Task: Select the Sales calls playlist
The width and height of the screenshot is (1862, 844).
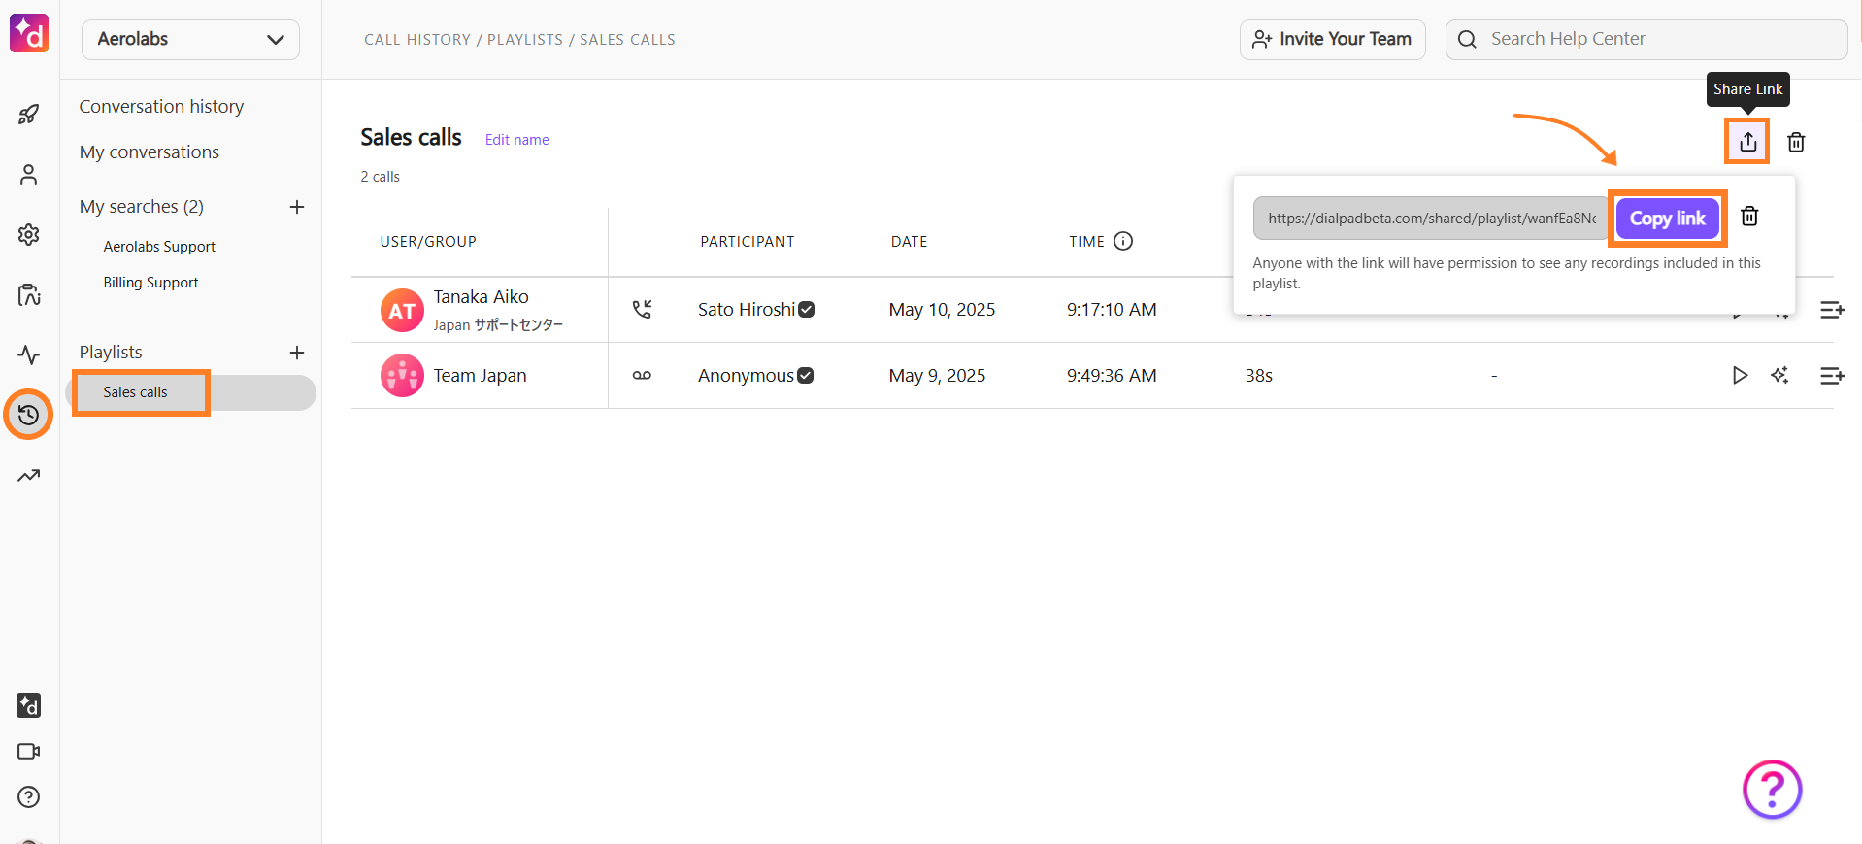Action: coord(190,392)
